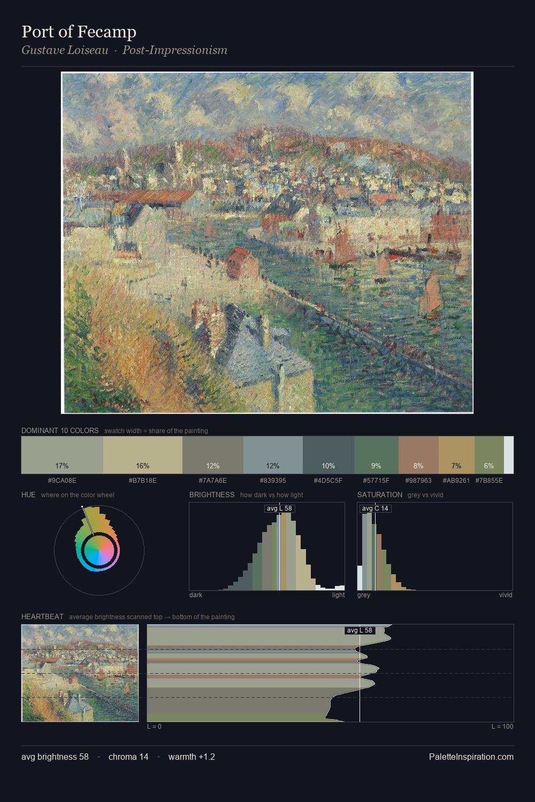Click the "dark" axis label
535x802 pixels.
196,595
